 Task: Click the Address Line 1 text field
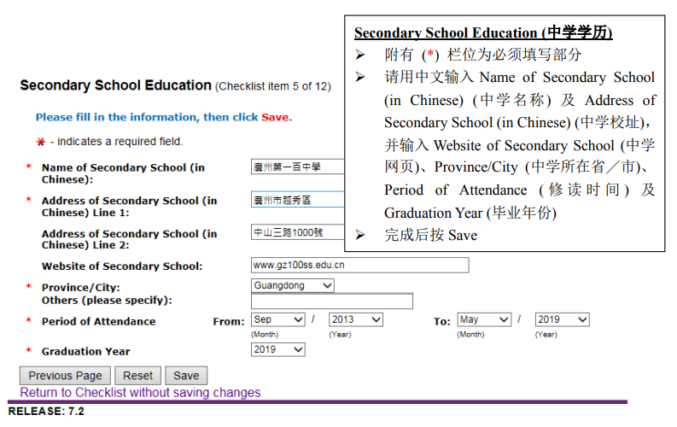[297, 201]
